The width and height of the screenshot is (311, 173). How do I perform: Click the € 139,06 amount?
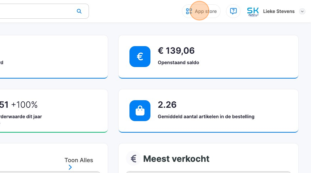pyautogui.click(x=176, y=51)
